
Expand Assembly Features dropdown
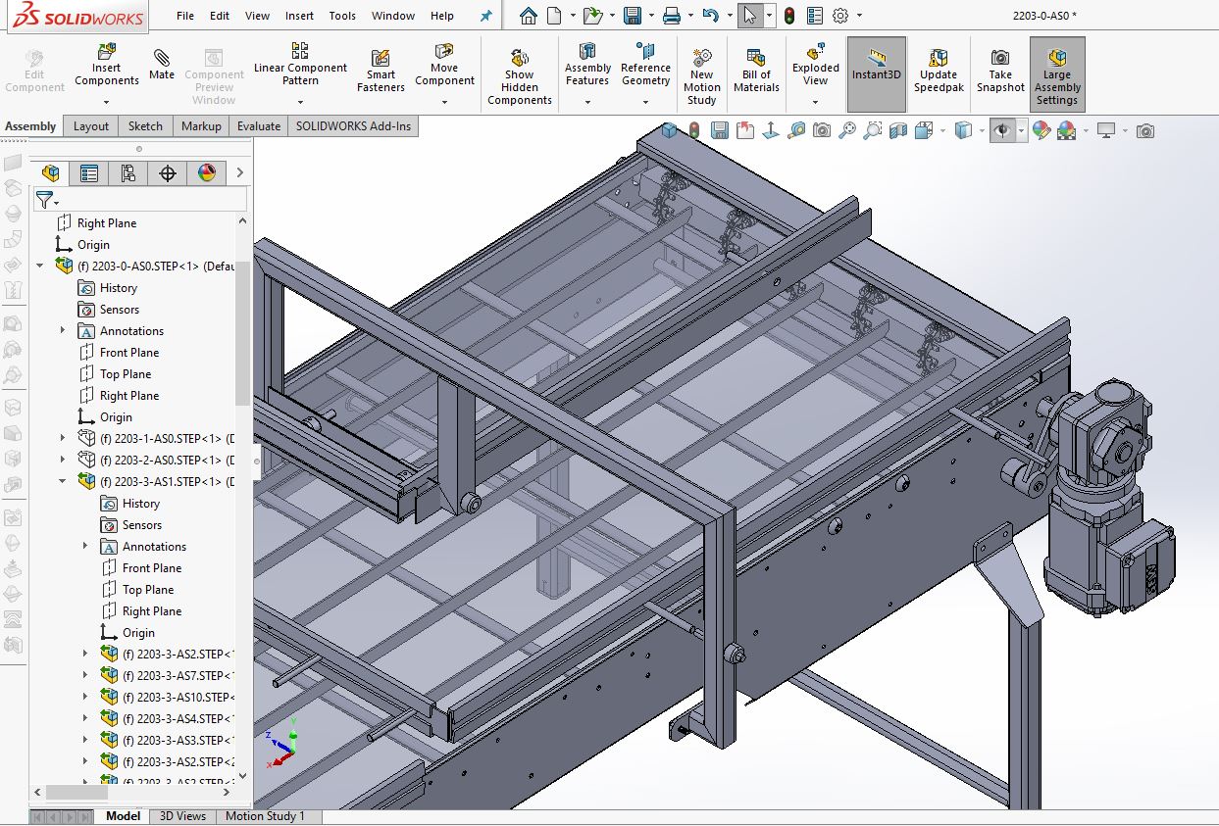(587, 101)
